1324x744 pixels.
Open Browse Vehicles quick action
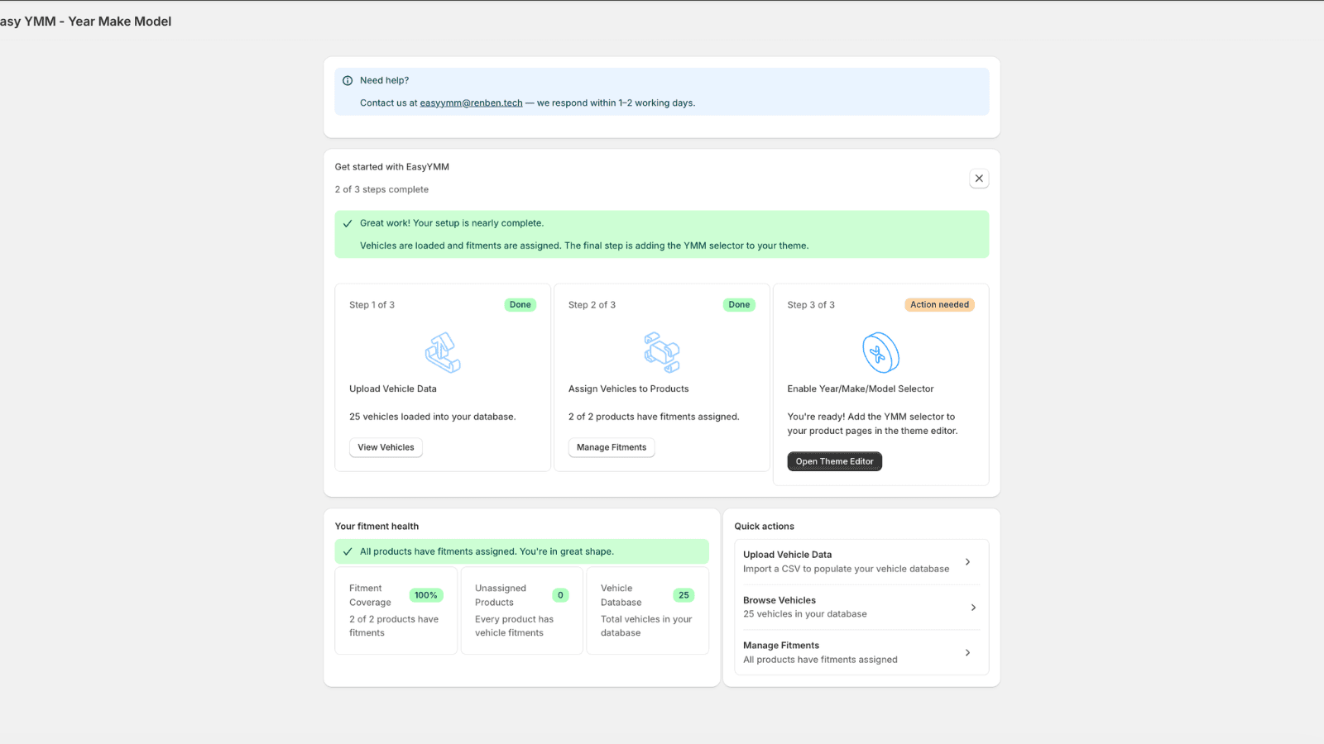[x=861, y=608]
